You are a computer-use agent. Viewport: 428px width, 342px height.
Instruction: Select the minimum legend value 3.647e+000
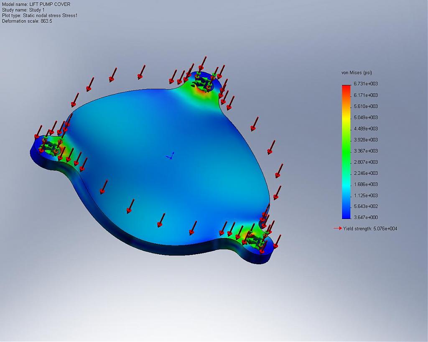(366, 217)
